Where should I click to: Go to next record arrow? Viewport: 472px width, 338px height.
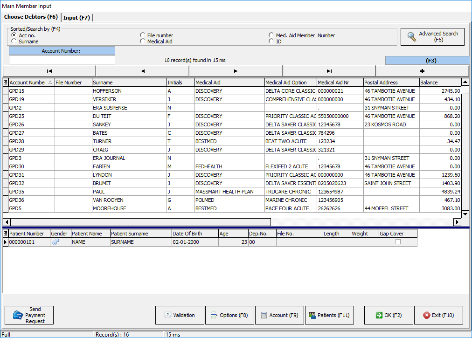click(x=236, y=71)
